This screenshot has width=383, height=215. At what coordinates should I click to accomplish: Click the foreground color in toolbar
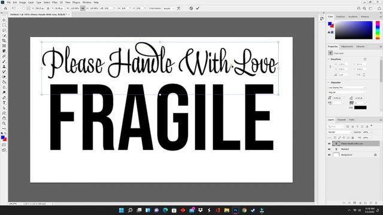(3, 138)
